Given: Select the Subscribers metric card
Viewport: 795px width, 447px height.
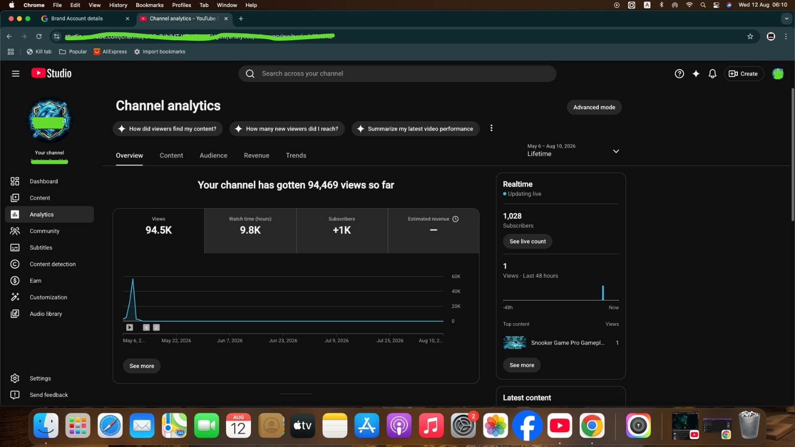Looking at the screenshot, I should [342, 231].
